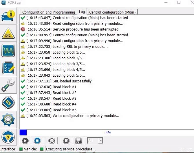Screen dimensions: 194x153
Task: Select 'SBL loaded successfully' log line
Action: [56, 81]
